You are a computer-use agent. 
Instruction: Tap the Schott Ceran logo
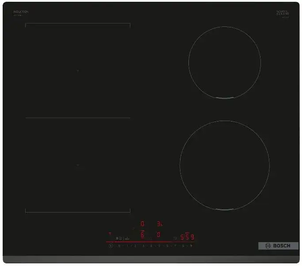(283, 13)
